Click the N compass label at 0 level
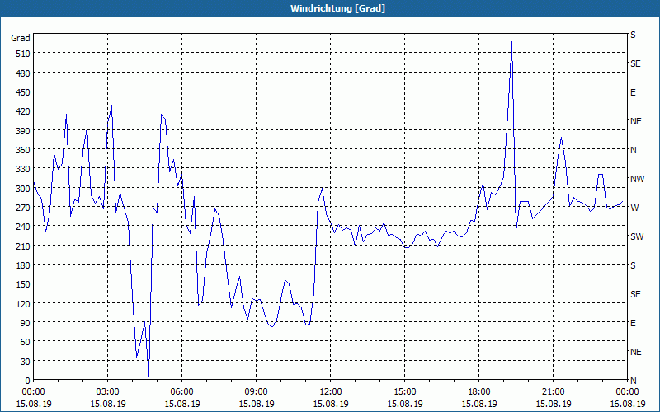This screenshot has height=412, width=660. click(x=633, y=381)
